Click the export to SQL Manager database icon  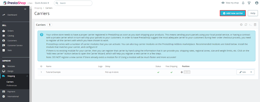coord(255,25)
